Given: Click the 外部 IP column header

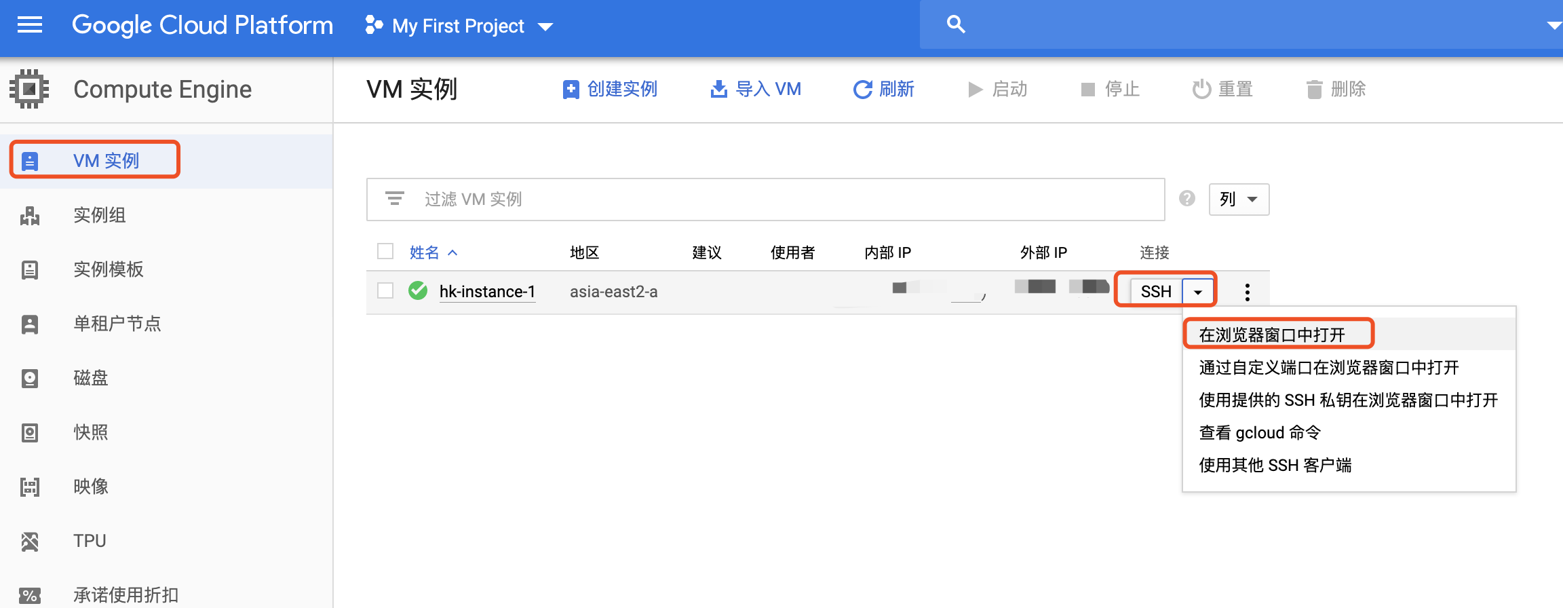Looking at the screenshot, I should (x=1043, y=252).
